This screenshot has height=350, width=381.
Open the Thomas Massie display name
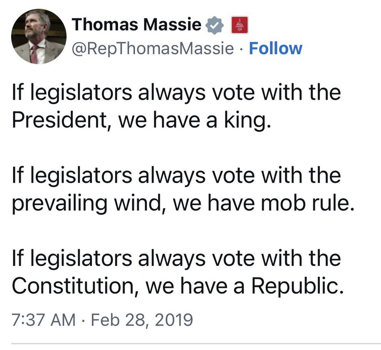[x=137, y=25]
